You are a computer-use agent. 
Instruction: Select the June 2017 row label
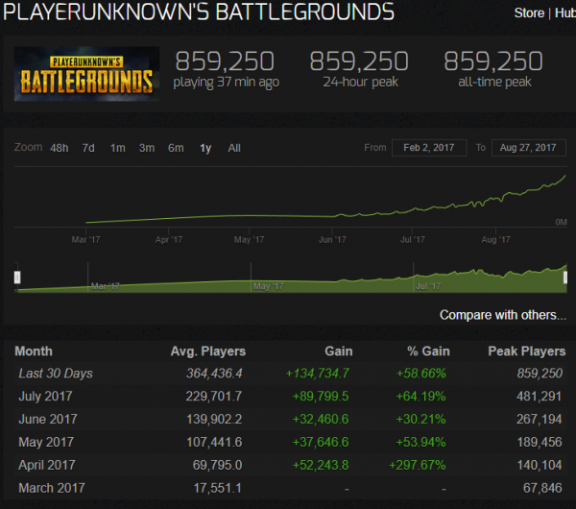[48, 419]
